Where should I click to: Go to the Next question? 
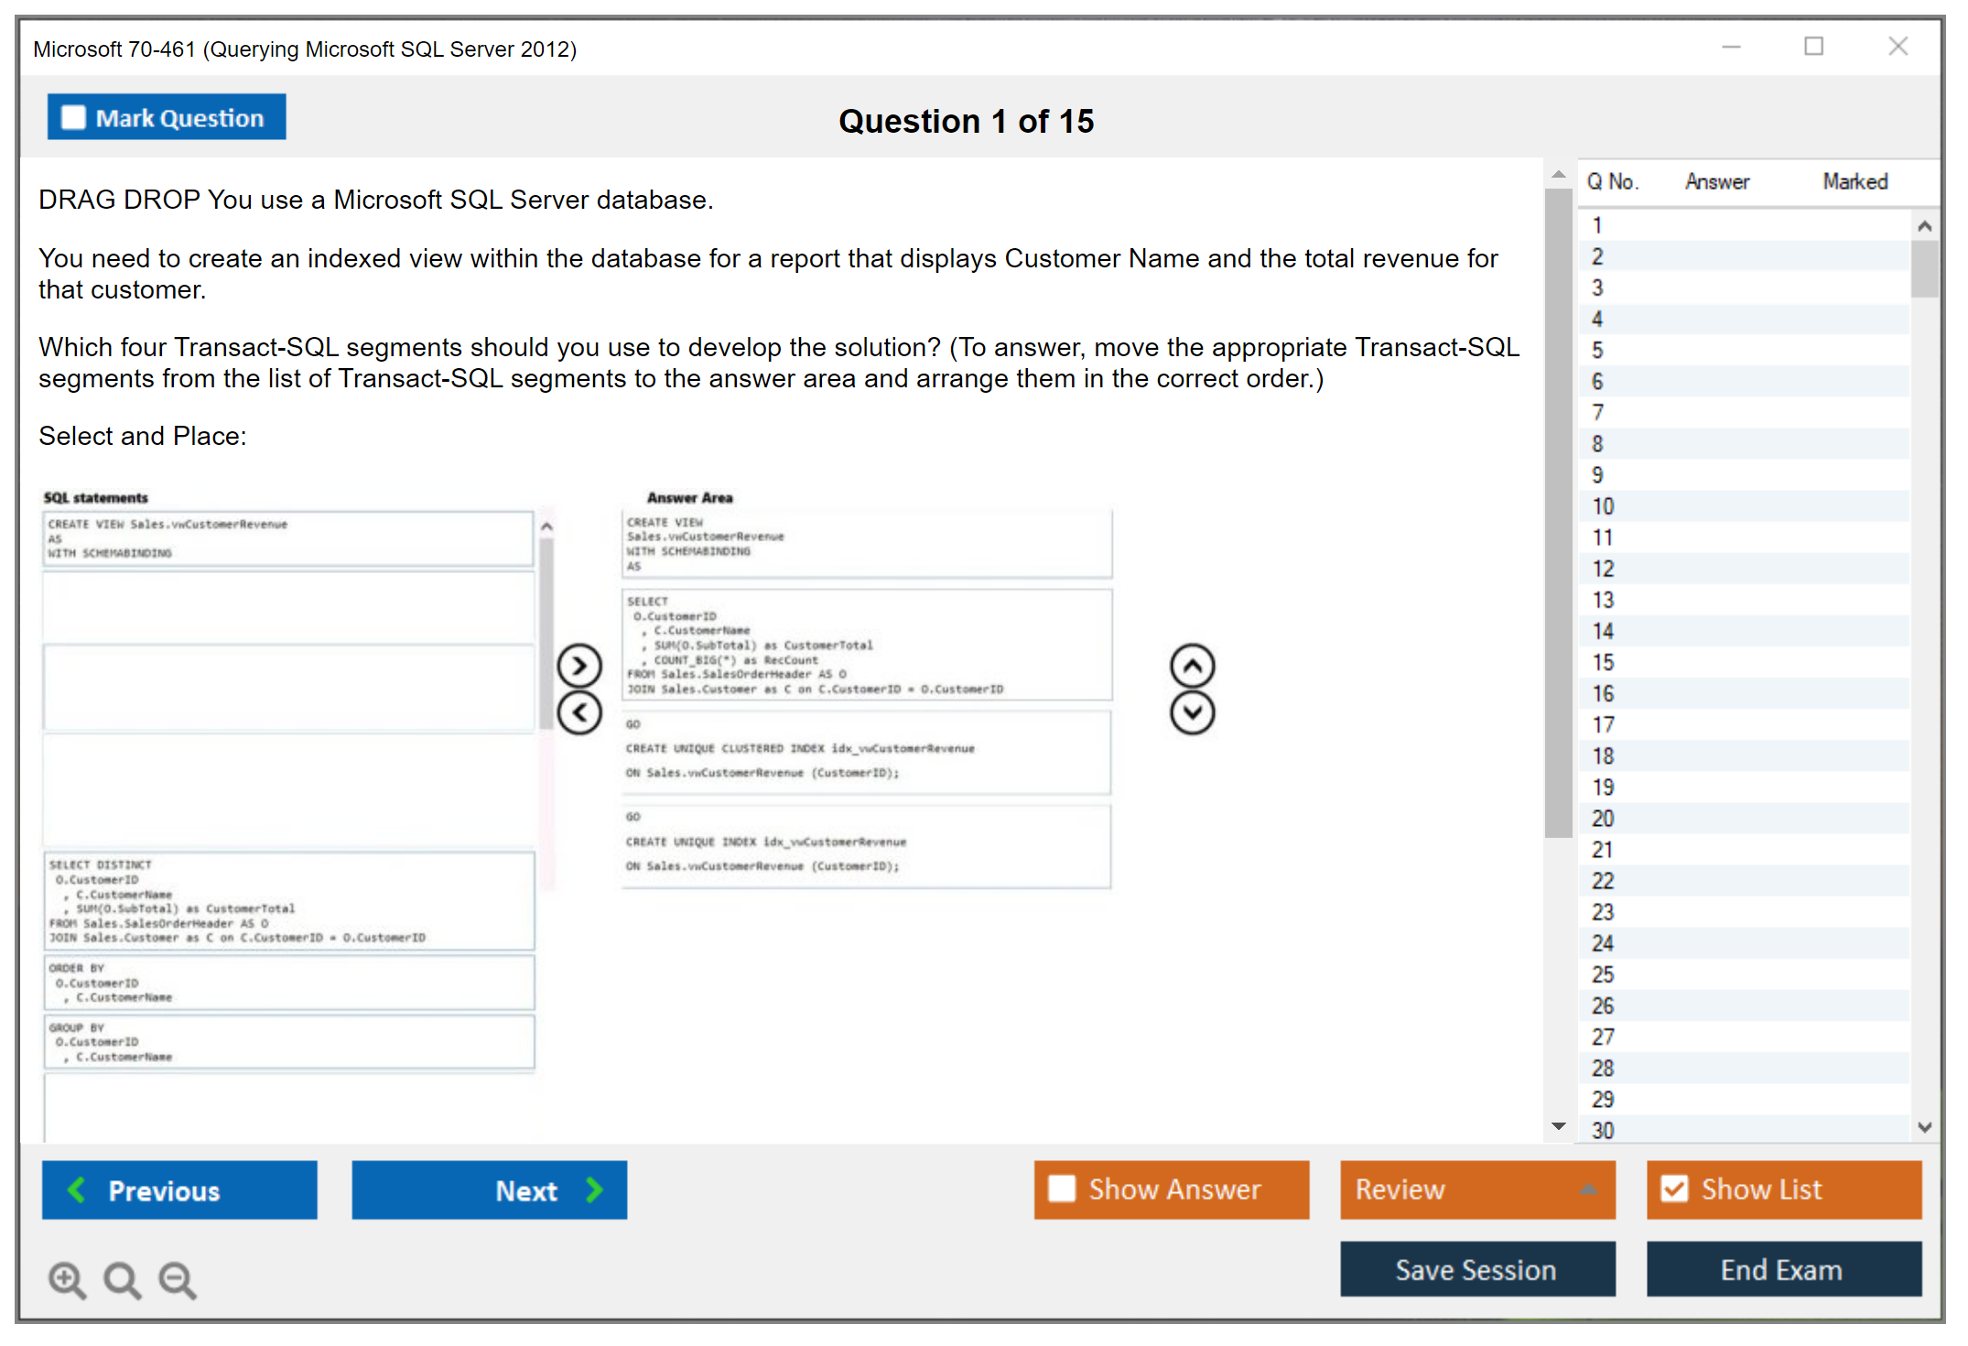(490, 1189)
